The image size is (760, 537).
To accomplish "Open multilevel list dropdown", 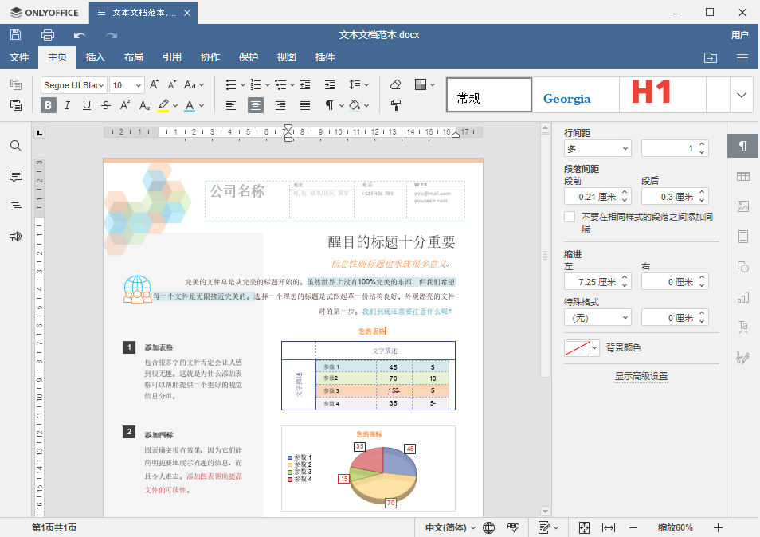I will pyautogui.click(x=292, y=84).
